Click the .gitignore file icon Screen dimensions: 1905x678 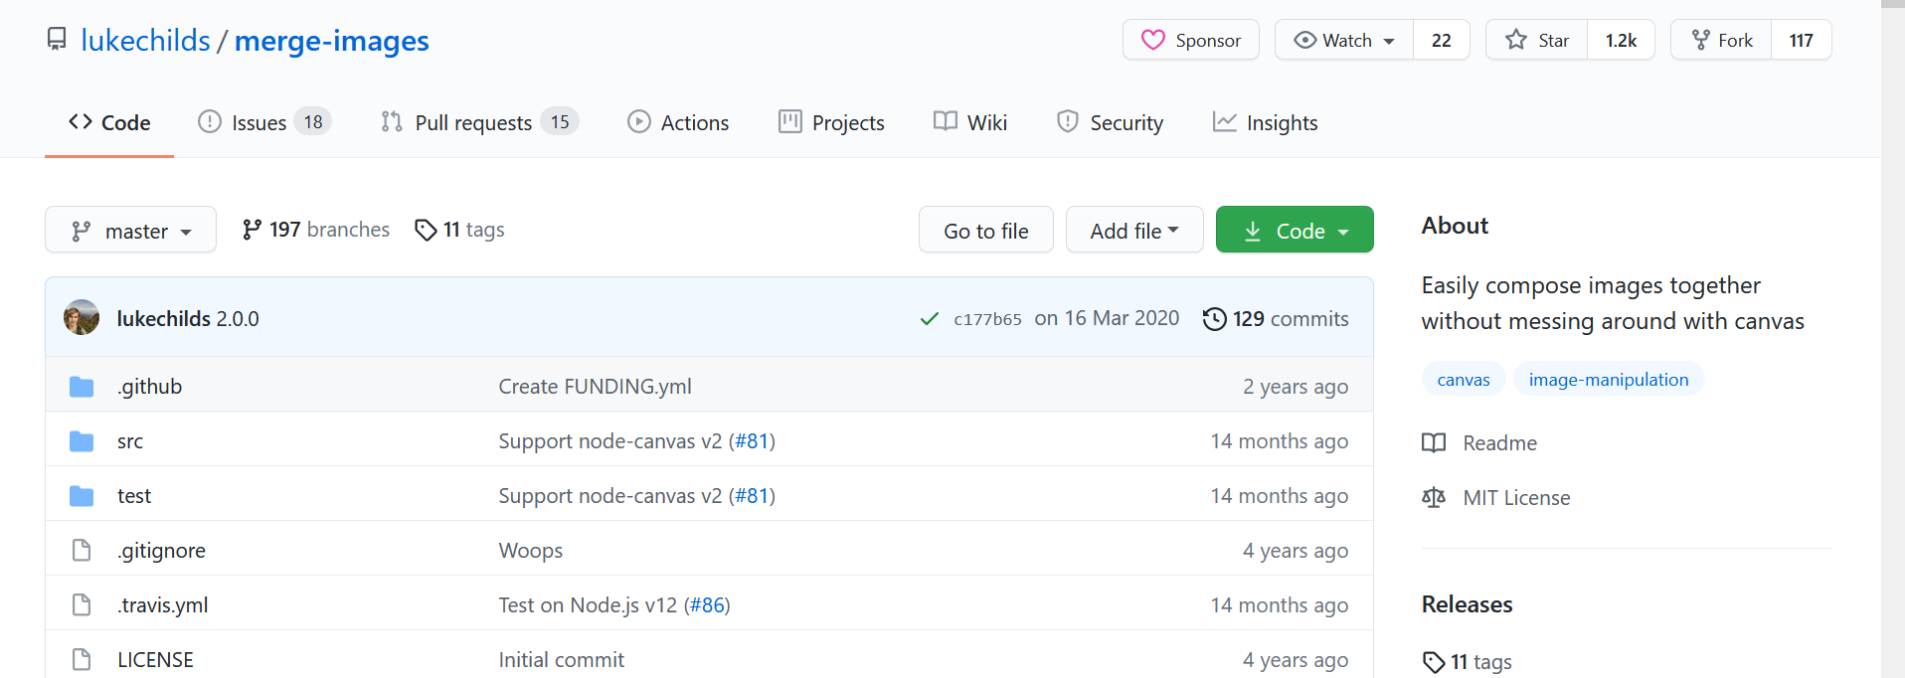point(82,550)
